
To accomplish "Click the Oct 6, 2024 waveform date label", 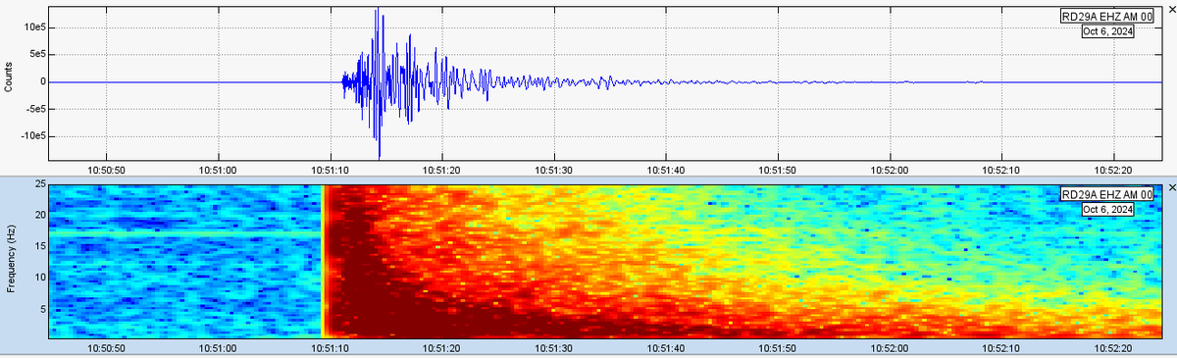I will coord(1108,31).
